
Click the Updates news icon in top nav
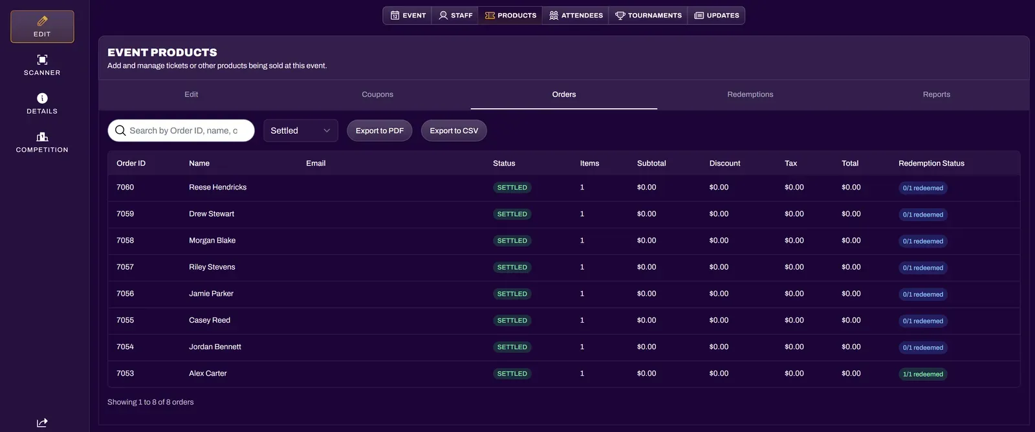(699, 16)
